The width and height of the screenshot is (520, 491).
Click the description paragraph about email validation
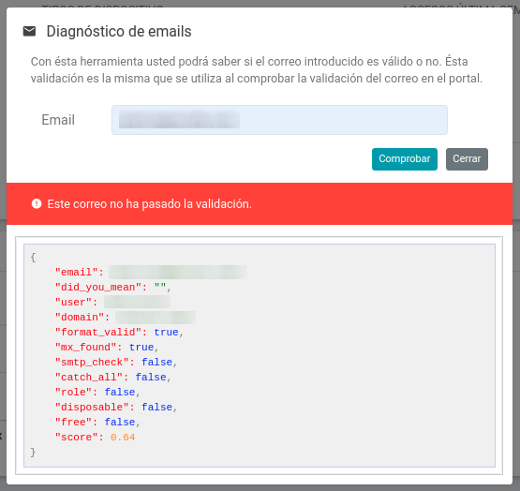point(257,70)
